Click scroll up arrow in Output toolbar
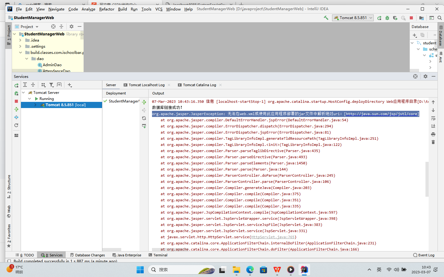The image size is (444, 277). 433,102
